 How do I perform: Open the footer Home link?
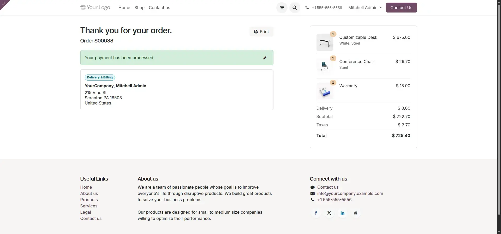pos(86,187)
